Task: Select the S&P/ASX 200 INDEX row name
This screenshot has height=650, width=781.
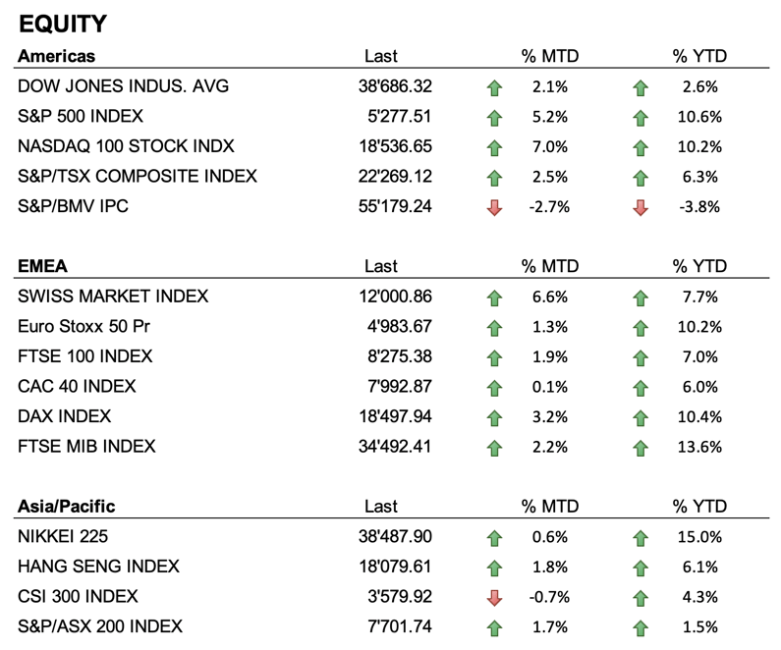Action: tap(100, 625)
